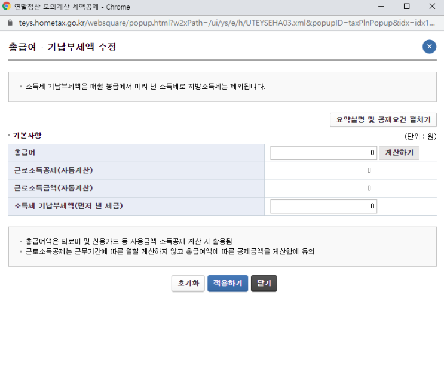Click the 소득세 기납부세액 input field
The width and height of the screenshot is (444, 369).
(323, 206)
